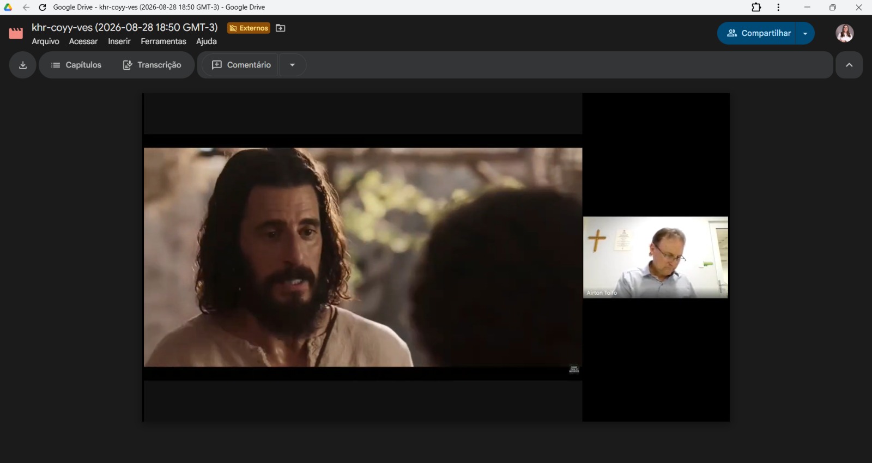
Task: Open the user account avatar
Action: 845,33
